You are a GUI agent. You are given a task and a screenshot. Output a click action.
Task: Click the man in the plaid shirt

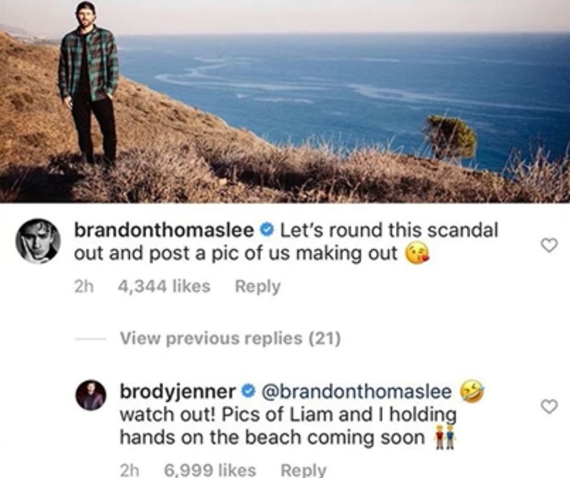pyautogui.click(x=89, y=84)
